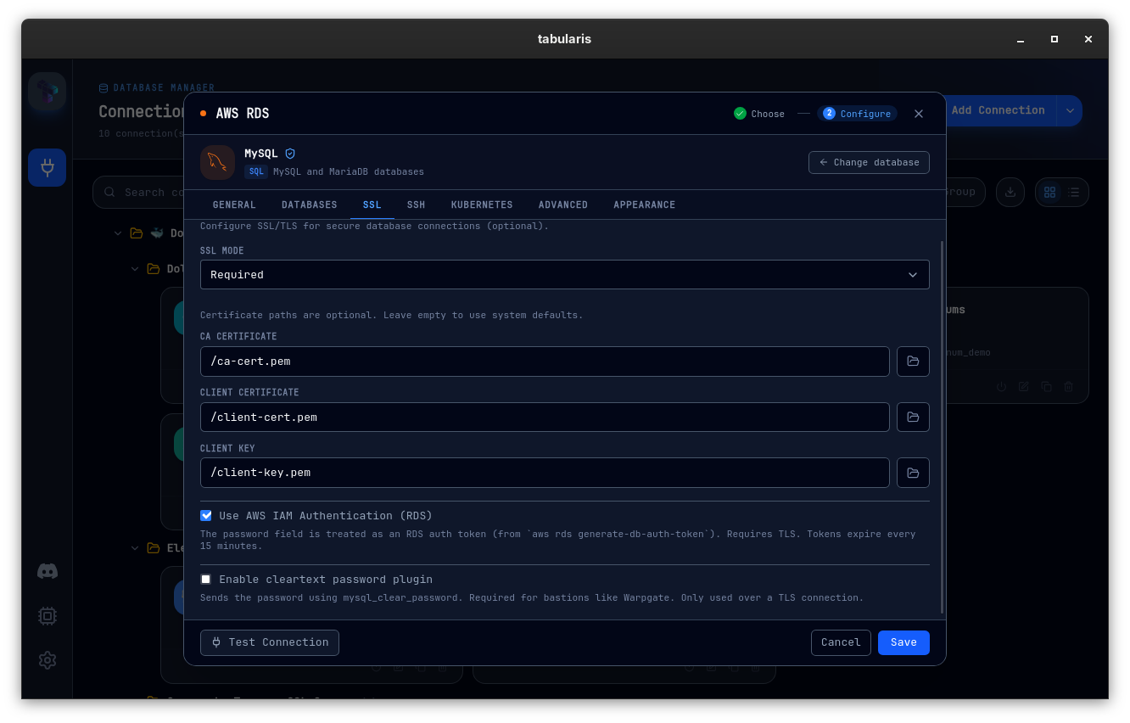Screen dimensions: 1130x723
Task: Minimize the tabularis window
Action: pos(1021,39)
